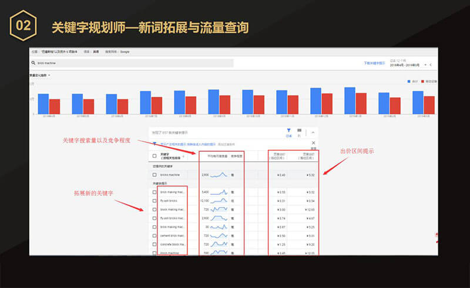Tick the checkbox for fly ash bricks
The height and width of the screenshot is (288, 470).
click(x=155, y=201)
